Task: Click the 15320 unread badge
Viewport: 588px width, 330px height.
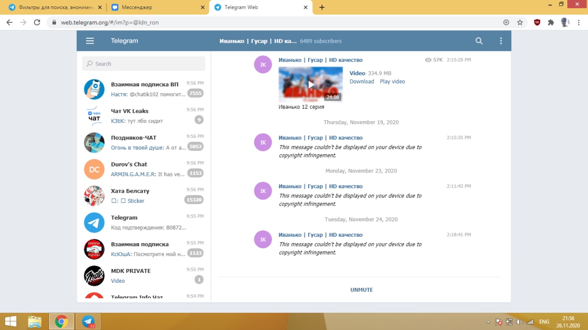Action: click(193, 200)
